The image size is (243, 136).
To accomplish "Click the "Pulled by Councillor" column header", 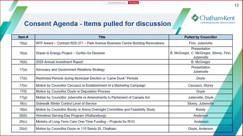I will tap(201, 37).
